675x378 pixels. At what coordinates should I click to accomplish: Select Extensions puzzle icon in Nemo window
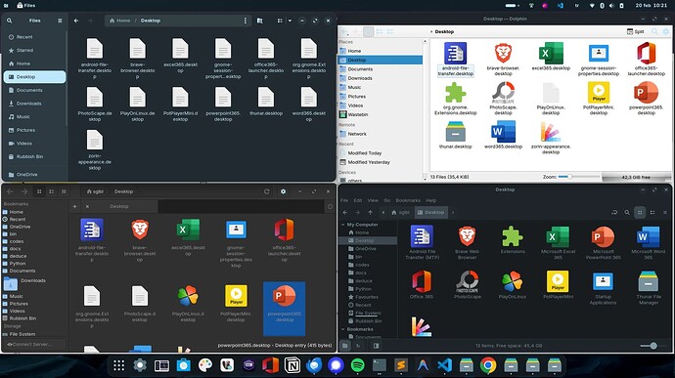point(513,236)
